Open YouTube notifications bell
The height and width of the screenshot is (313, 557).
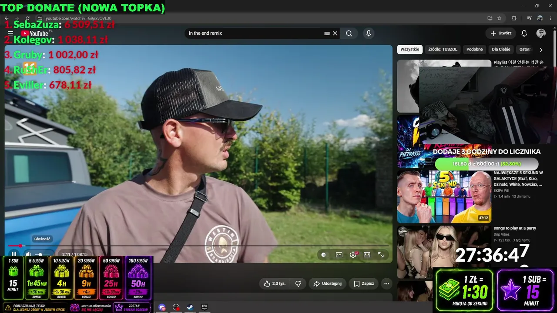(x=524, y=33)
